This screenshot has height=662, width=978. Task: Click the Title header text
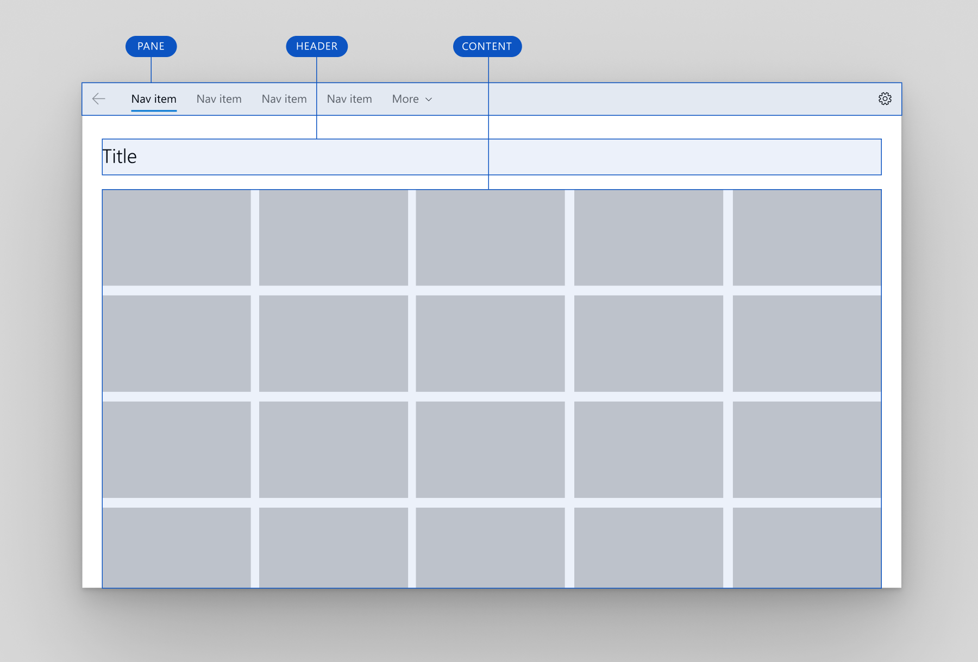click(x=120, y=157)
